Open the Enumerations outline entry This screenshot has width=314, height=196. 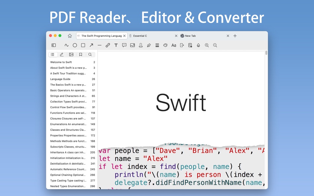pyautogui.click(x=72, y=124)
